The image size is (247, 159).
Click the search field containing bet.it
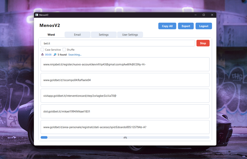click(117, 43)
